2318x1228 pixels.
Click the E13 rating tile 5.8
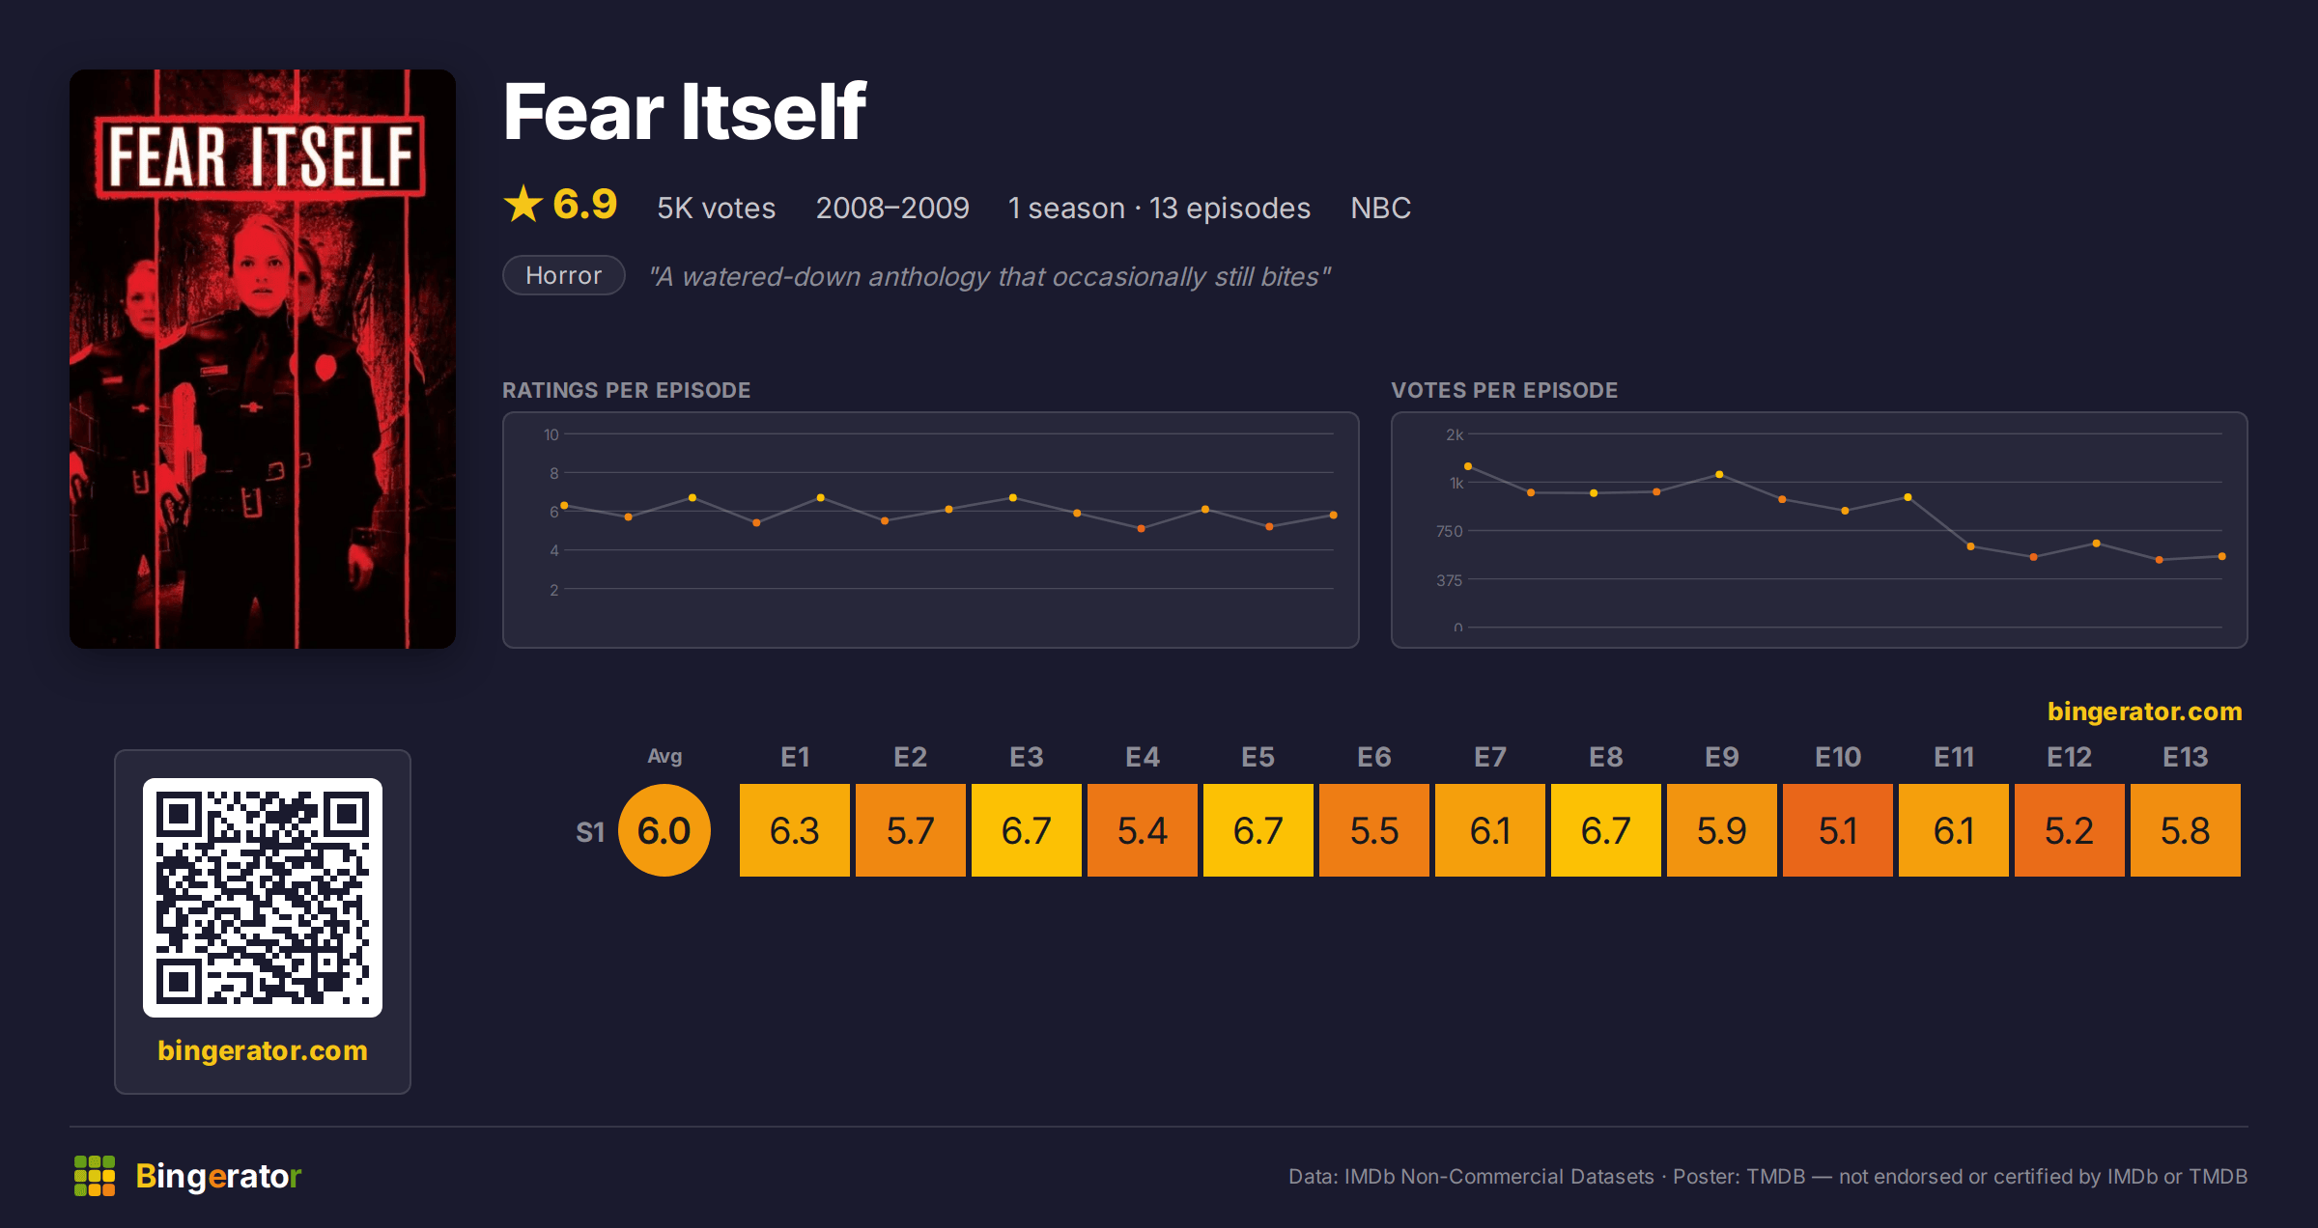[x=2186, y=830]
